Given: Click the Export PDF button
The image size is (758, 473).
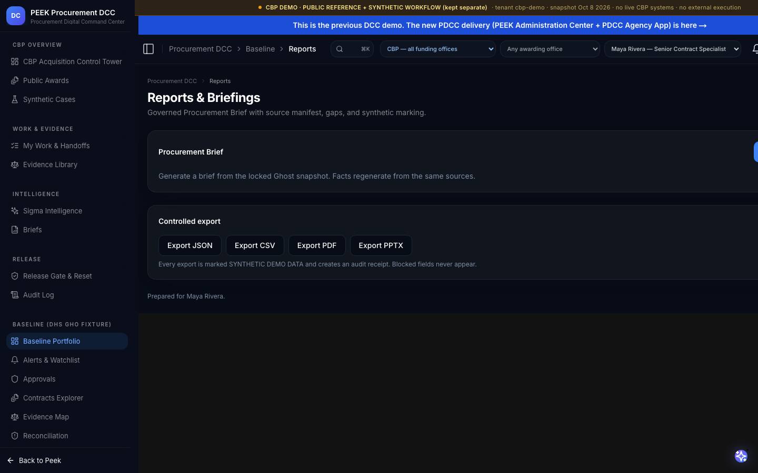Looking at the screenshot, I should [317, 245].
